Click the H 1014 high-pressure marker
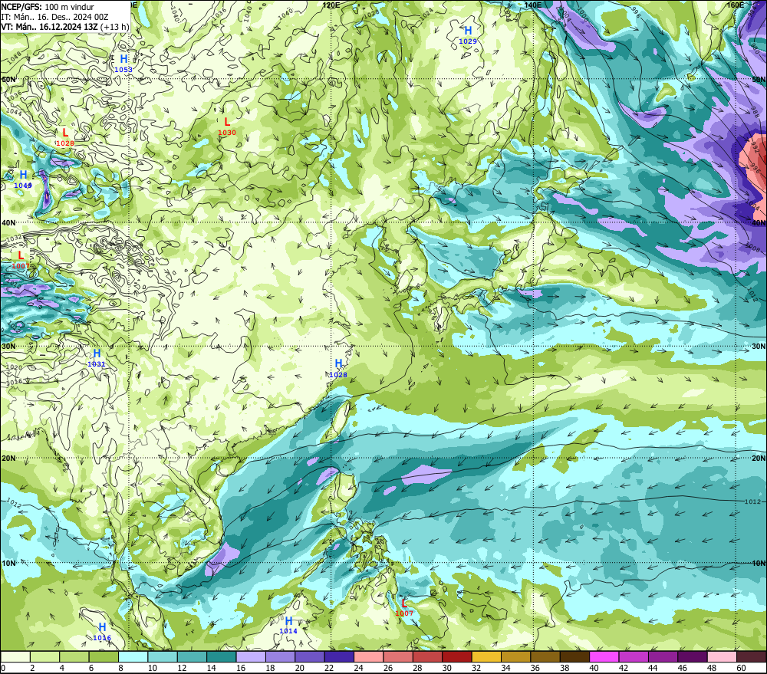Screen dimensions: 767x674 point(288,625)
